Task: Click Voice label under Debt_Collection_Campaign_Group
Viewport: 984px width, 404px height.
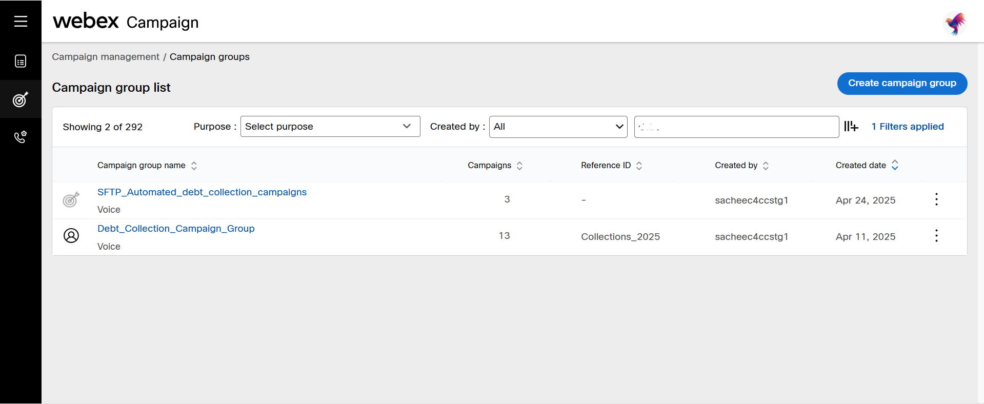Action: [109, 247]
